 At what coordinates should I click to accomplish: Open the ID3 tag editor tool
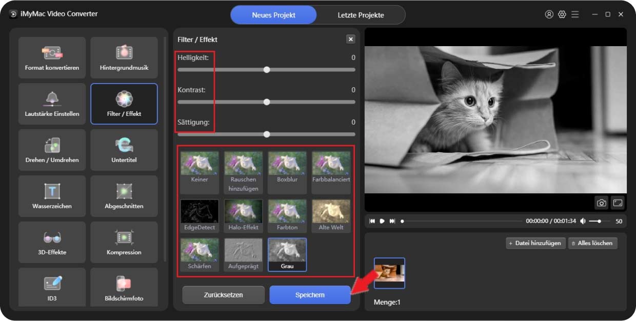tap(52, 287)
